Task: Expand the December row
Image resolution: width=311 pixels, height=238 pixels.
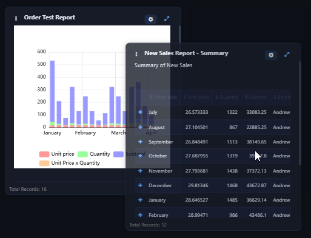Action: click(140, 185)
